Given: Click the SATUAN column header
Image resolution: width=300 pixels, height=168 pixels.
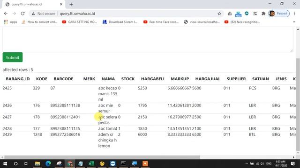Looking at the screenshot, I should (261, 79).
